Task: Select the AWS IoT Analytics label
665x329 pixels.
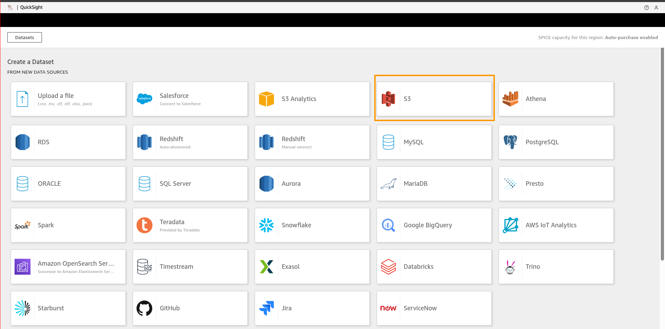Action: (551, 225)
